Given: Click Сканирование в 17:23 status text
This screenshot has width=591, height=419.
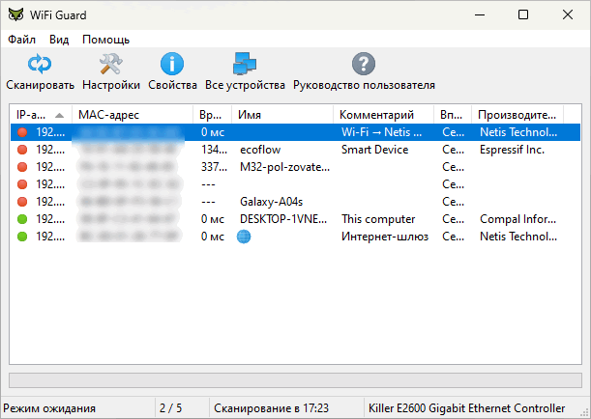Looking at the screenshot, I should pos(272,408).
